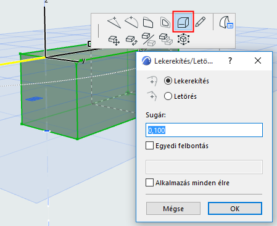Pick the offset all edges tool

[165, 22]
